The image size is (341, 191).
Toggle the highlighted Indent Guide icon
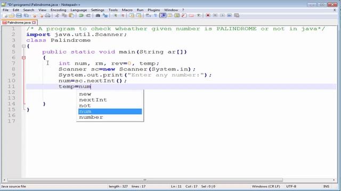click(163, 15)
